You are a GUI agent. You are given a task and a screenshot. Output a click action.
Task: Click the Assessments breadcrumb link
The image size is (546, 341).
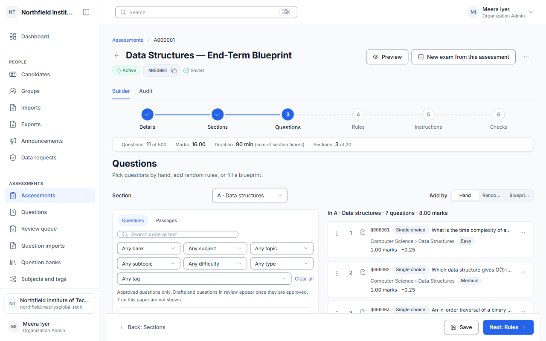[128, 40]
